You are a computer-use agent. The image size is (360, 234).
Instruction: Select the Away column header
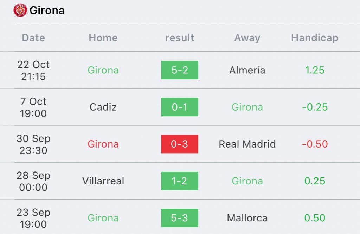247,38
